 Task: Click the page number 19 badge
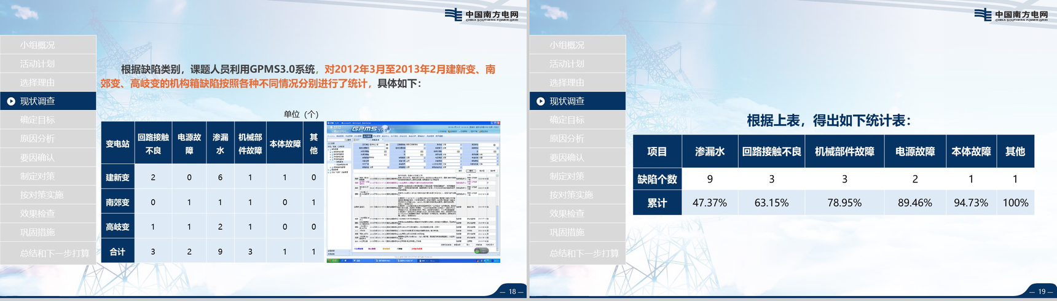(1041, 292)
